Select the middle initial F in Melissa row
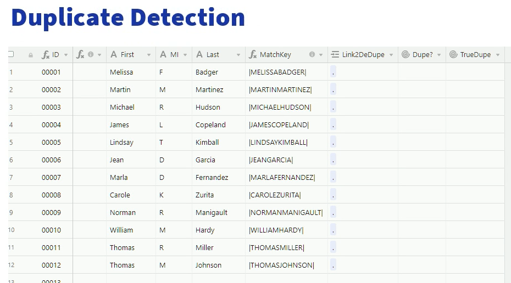The height and width of the screenshot is (283, 511). [174, 72]
